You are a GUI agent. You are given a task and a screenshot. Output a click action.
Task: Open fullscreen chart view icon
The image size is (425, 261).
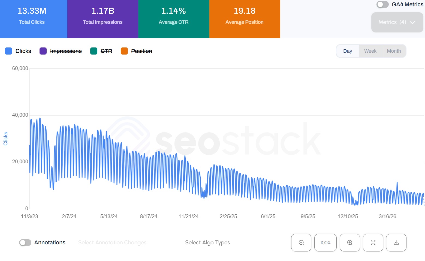373,242
